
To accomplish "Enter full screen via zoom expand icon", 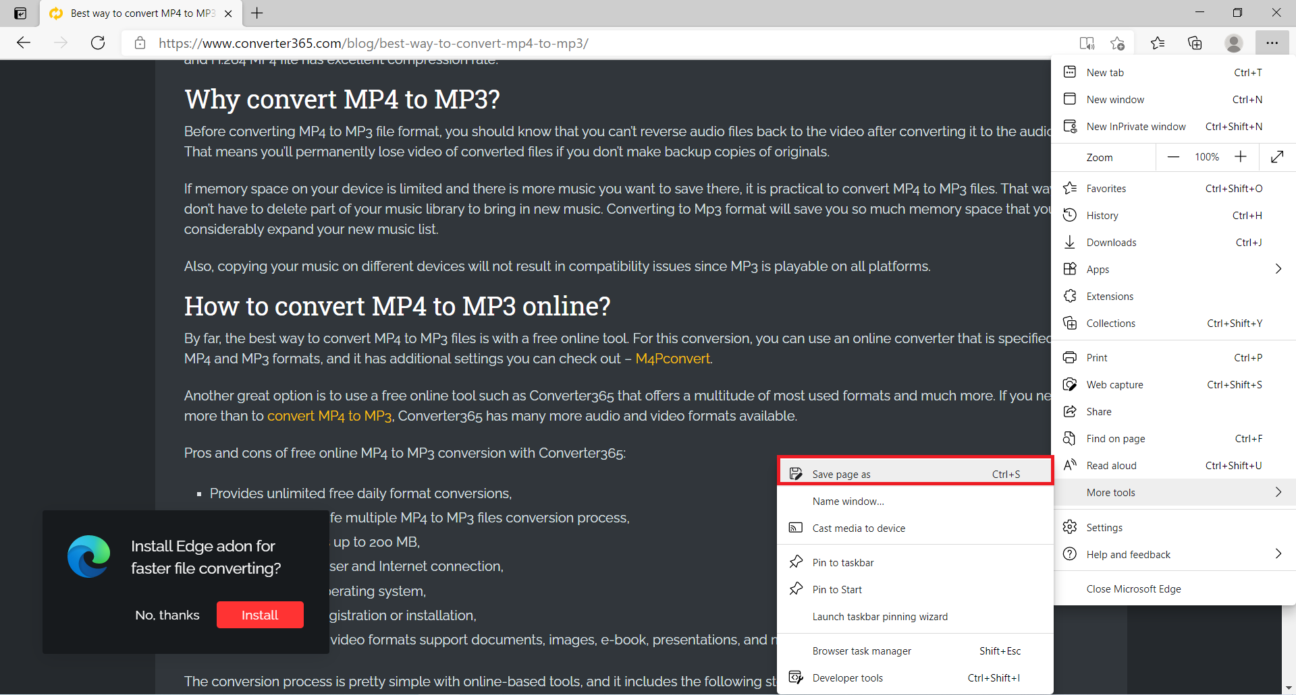I will pyautogui.click(x=1276, y=157).
